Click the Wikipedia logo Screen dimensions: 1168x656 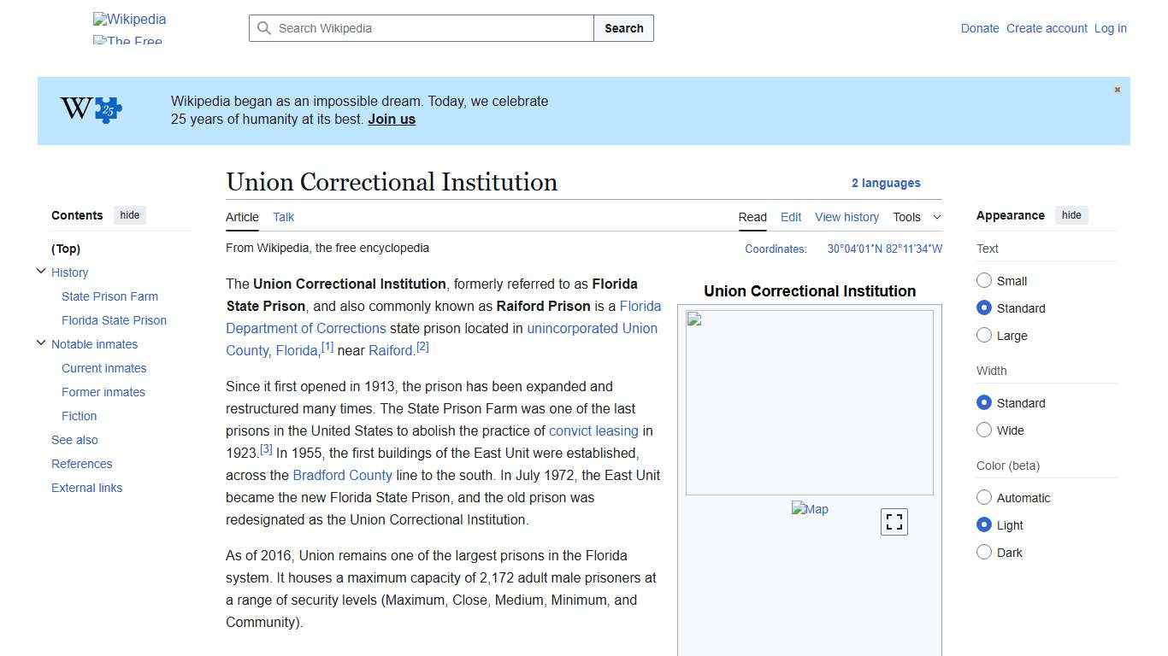(128, 19)
